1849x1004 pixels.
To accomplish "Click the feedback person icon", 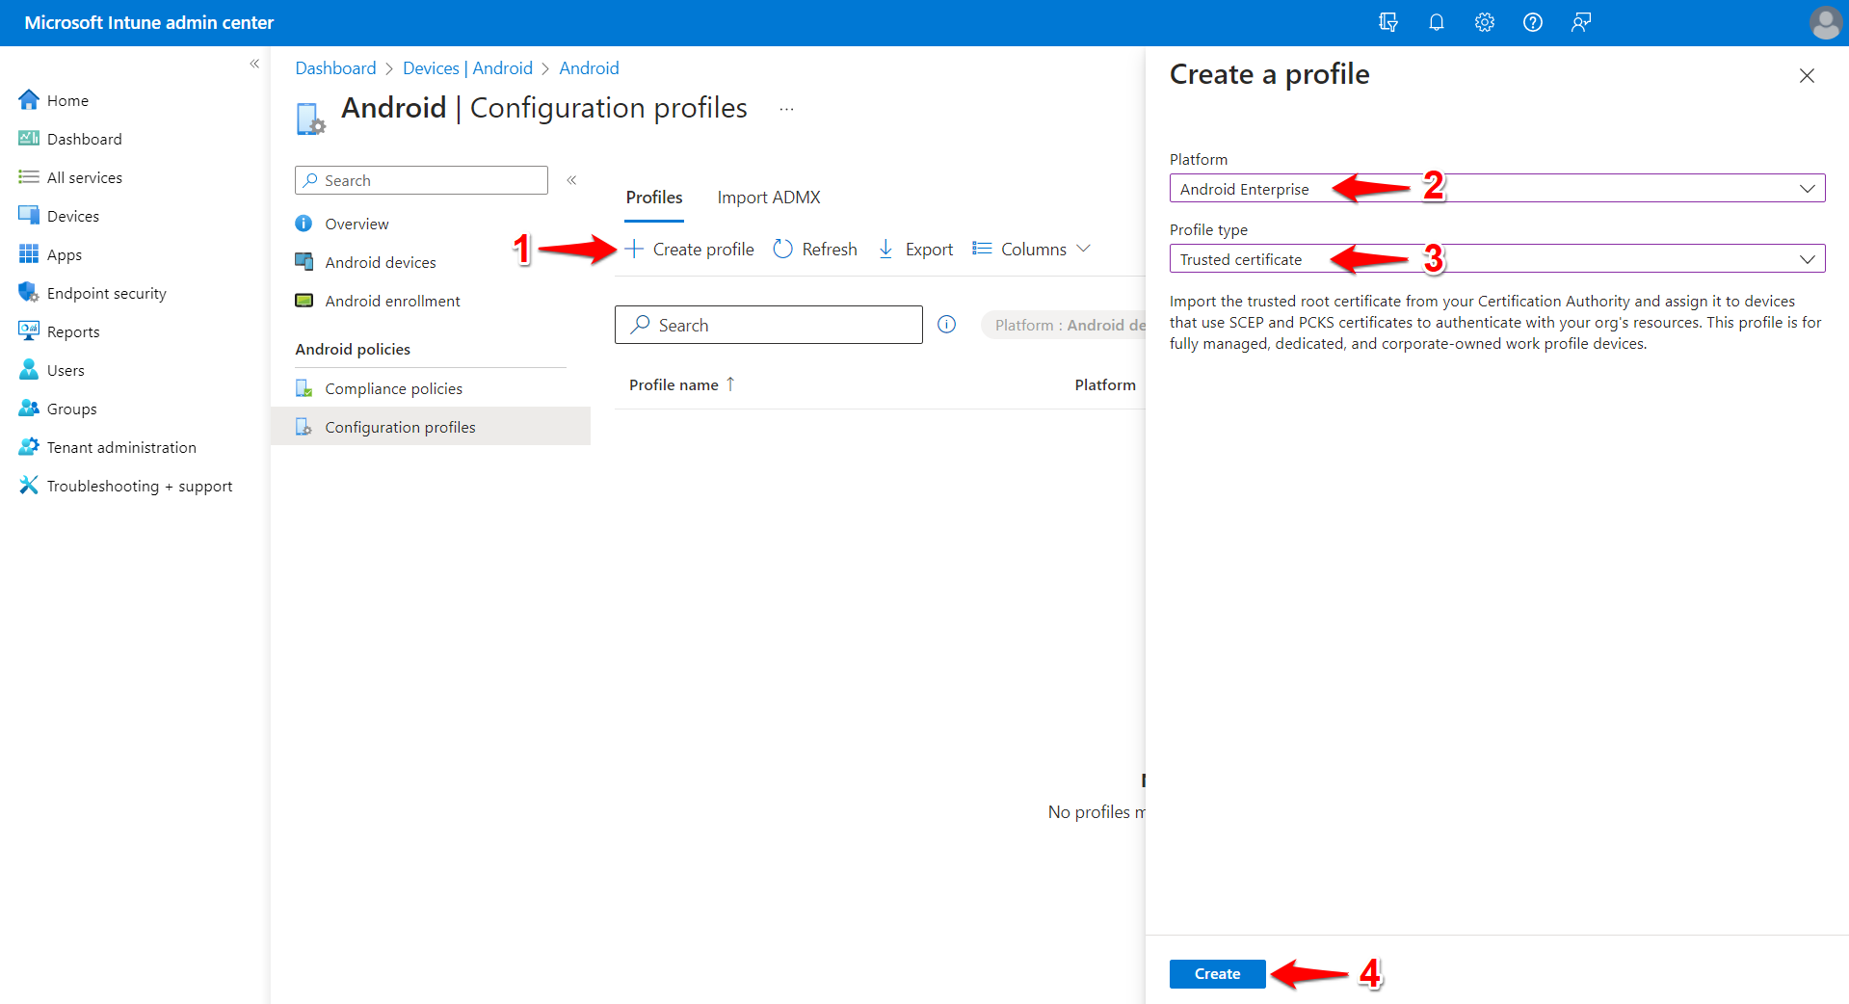I will pos(1580,22).
